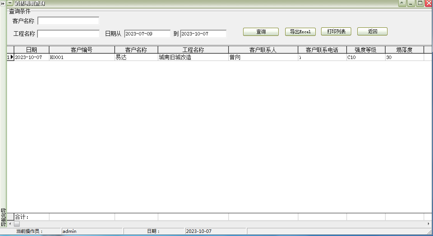The image size is (433, 236).
Task: Click the horizontal scrollbar left arrow
Action: coord(10,224)
